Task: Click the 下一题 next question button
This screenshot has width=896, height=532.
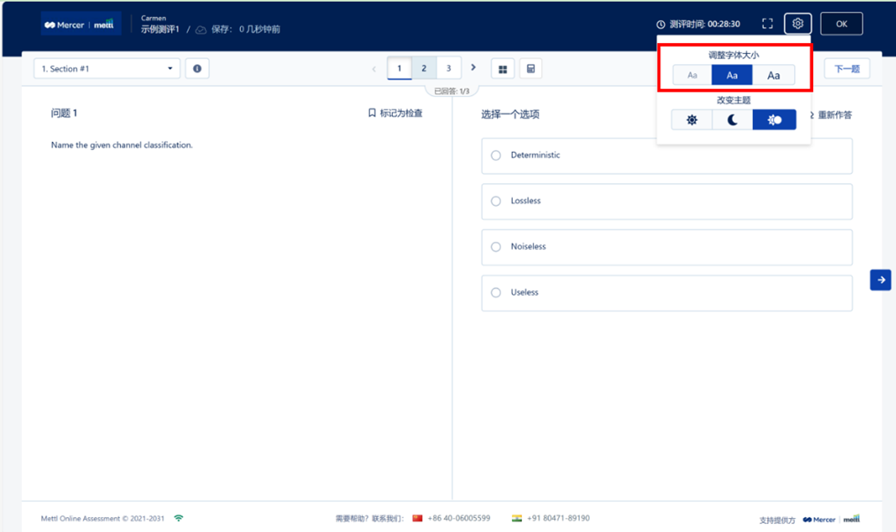Action: (x=847, y=69)
